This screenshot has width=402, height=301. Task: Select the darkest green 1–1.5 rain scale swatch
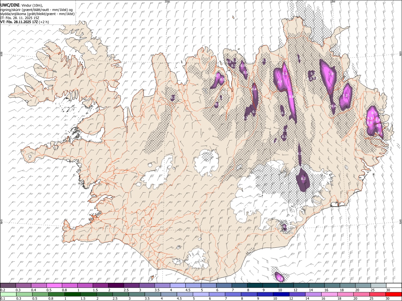pos(73,294)
